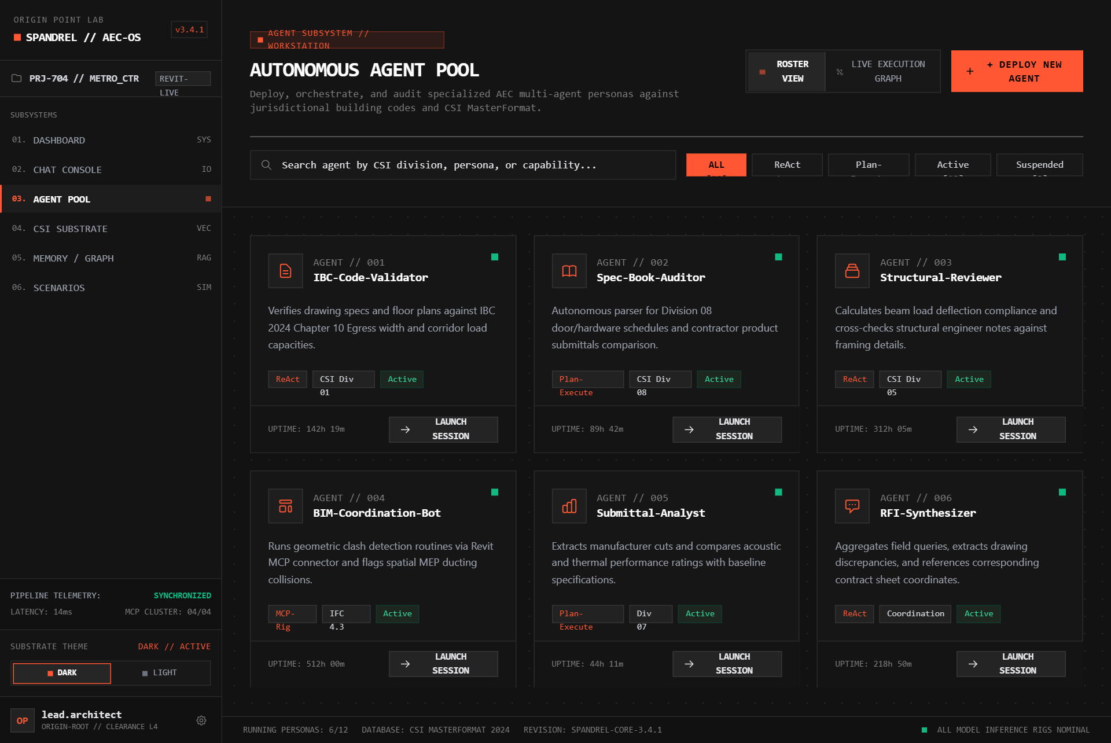
Task: Click the REVIT-LIVE project badge
Action: (x=183, y=79)
